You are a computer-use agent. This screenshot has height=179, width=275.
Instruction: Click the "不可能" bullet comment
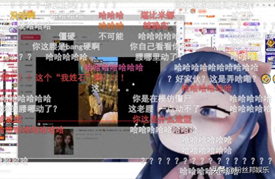pos(111,36)
